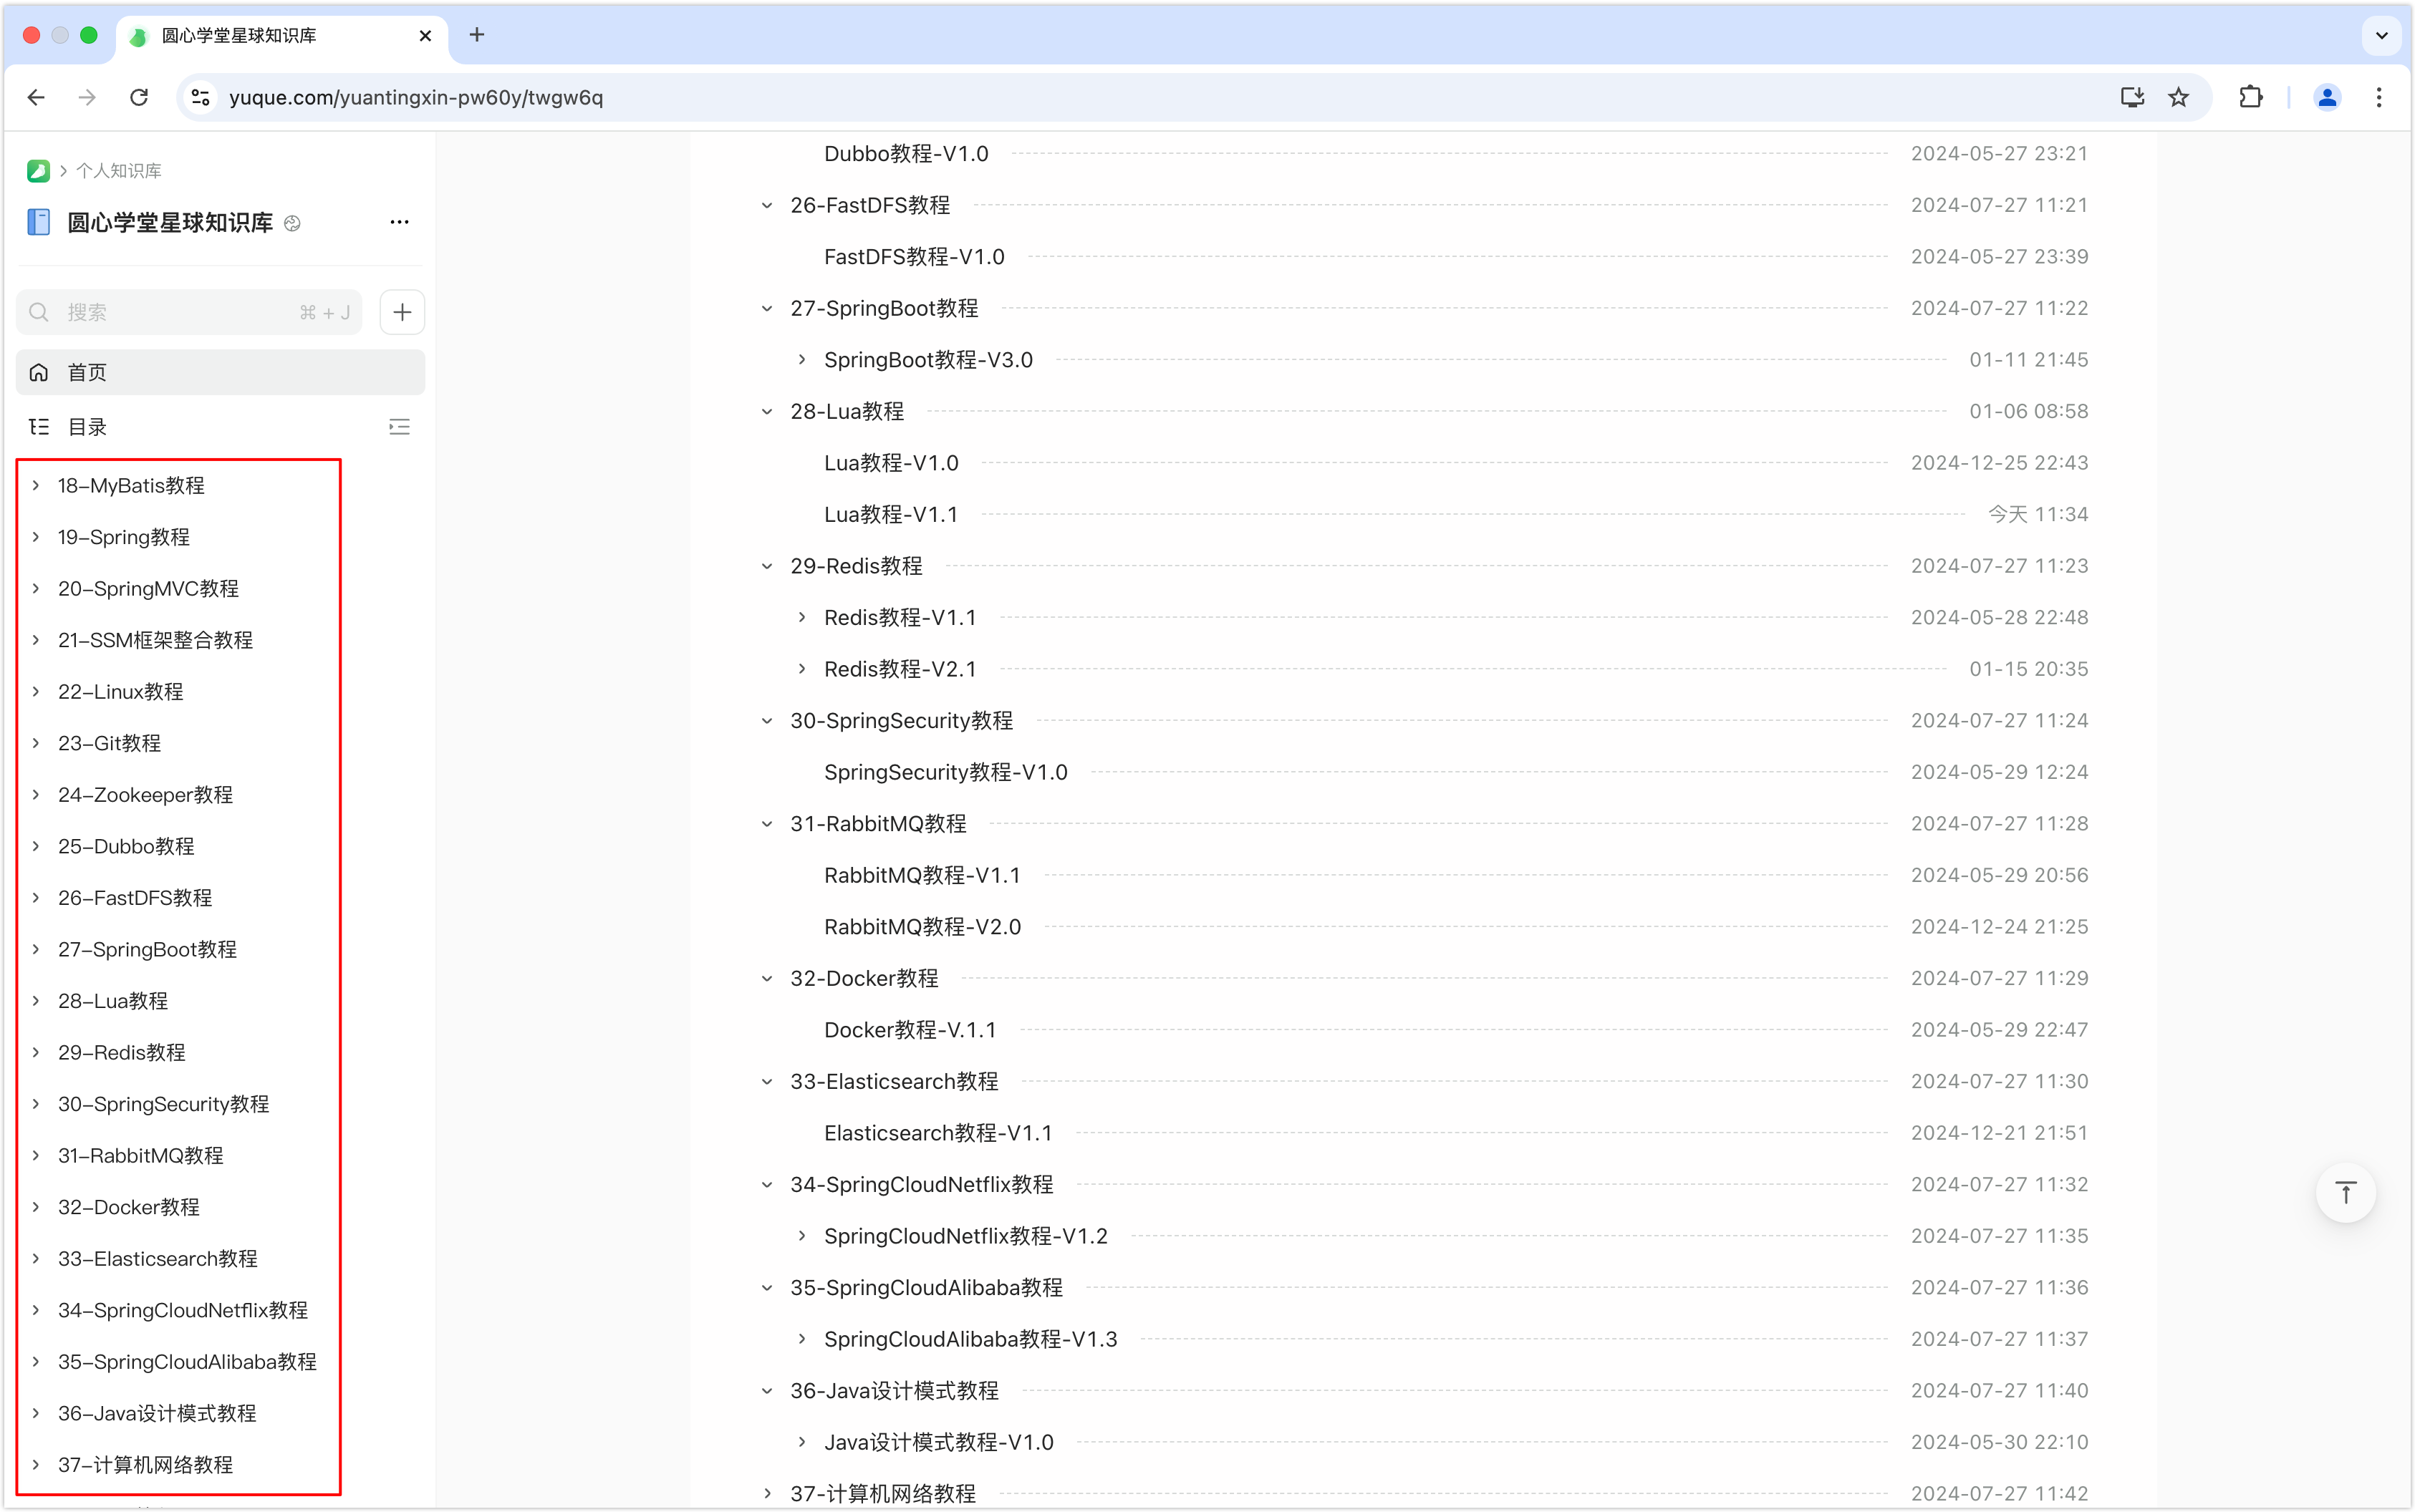Screen dimensions: 2415x1512
Task: Select 目录 in the sidebar
Action: (x=86, y=427)
